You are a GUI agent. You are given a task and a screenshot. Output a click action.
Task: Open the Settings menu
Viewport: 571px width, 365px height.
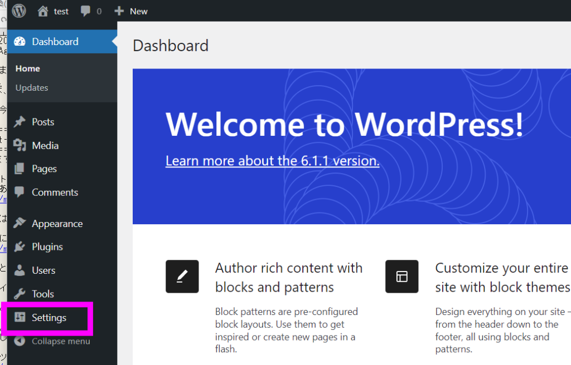click(x=48, y=318)
